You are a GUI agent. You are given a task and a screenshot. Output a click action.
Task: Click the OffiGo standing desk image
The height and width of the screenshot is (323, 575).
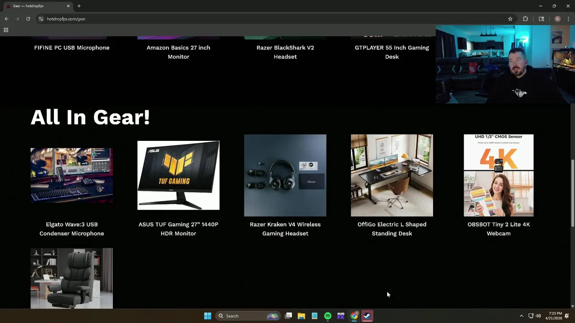point(392,175)
